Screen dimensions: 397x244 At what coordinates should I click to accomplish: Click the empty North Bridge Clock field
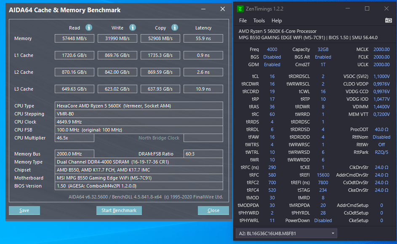(x=203, y=138)
